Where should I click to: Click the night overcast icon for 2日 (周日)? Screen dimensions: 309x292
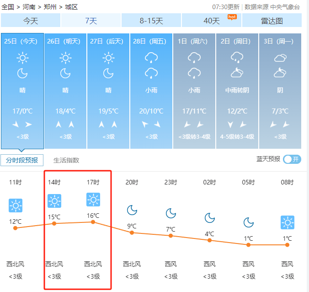(237, 73)
